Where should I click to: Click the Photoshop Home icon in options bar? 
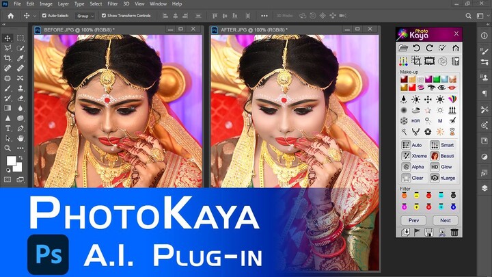pos(11,16)
